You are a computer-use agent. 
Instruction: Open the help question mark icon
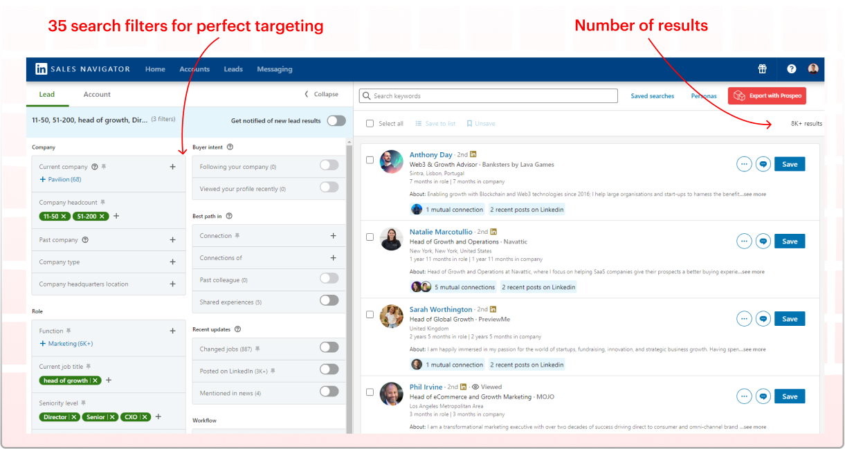click(792, 69)
